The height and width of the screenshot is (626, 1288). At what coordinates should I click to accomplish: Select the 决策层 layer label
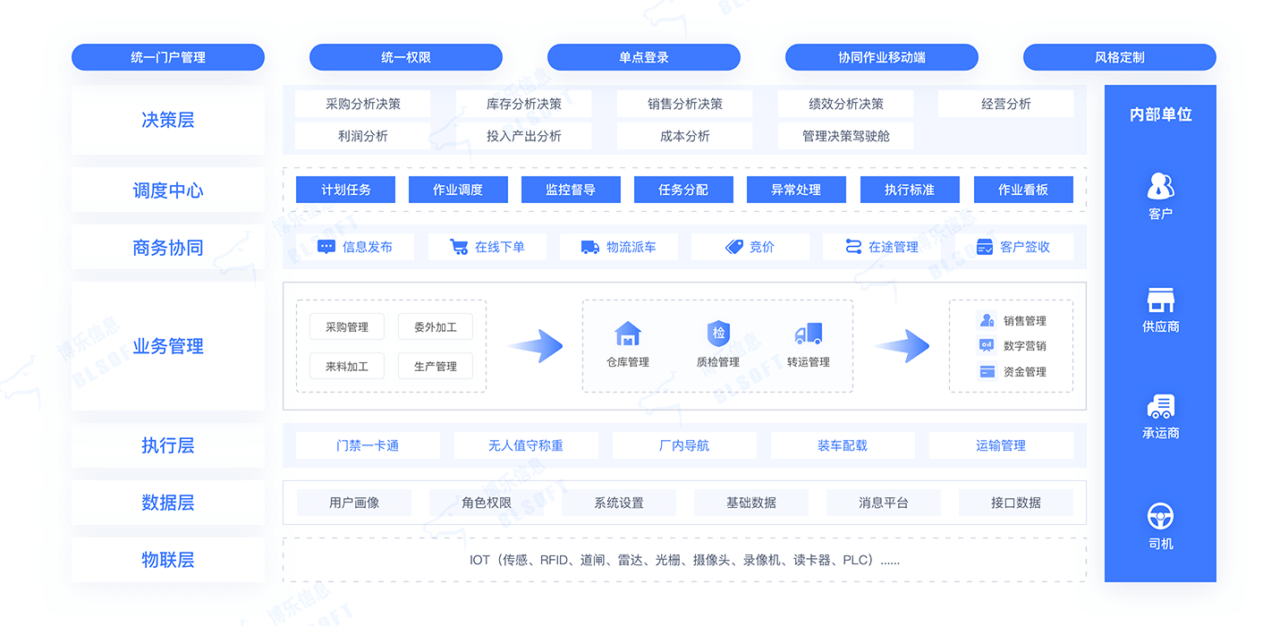point(168,120)
